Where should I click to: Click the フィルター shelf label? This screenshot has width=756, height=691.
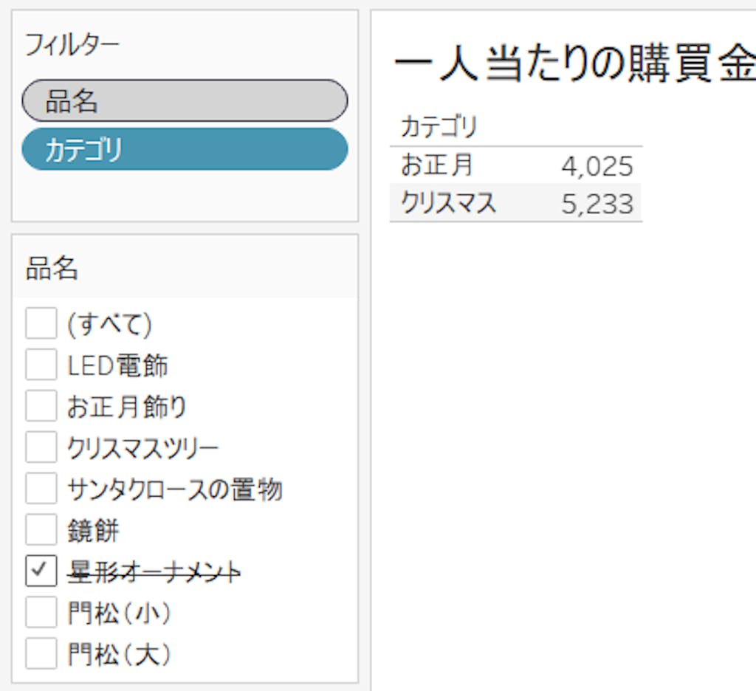[x=72, y=46]
